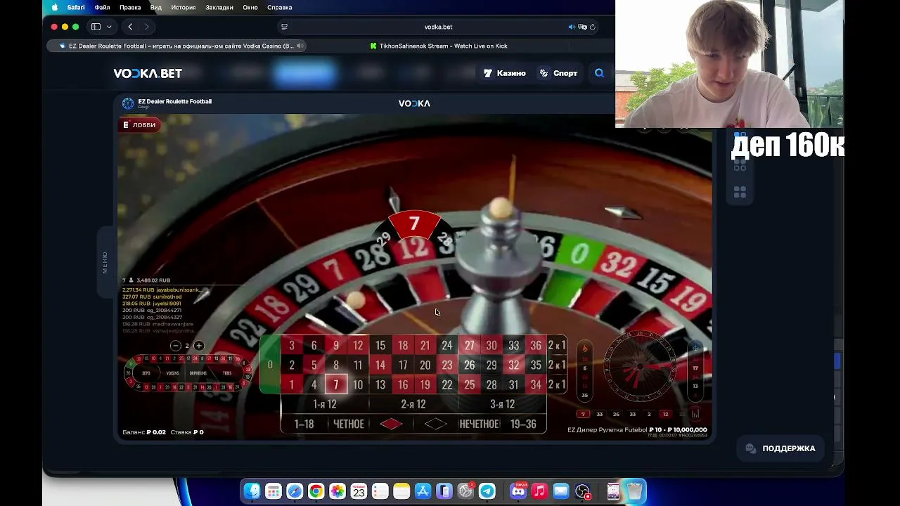Mute audio on the EZ Dealer Roulette tab

click(x=300, y=46)
